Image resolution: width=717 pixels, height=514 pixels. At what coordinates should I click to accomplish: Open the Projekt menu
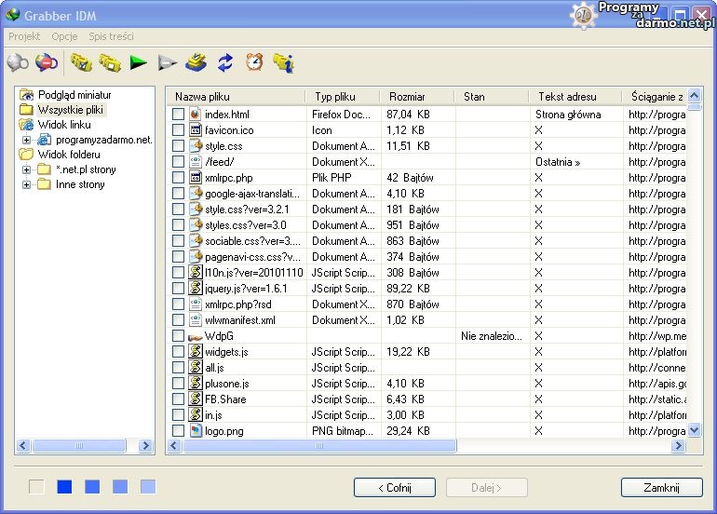click(24, 36)
